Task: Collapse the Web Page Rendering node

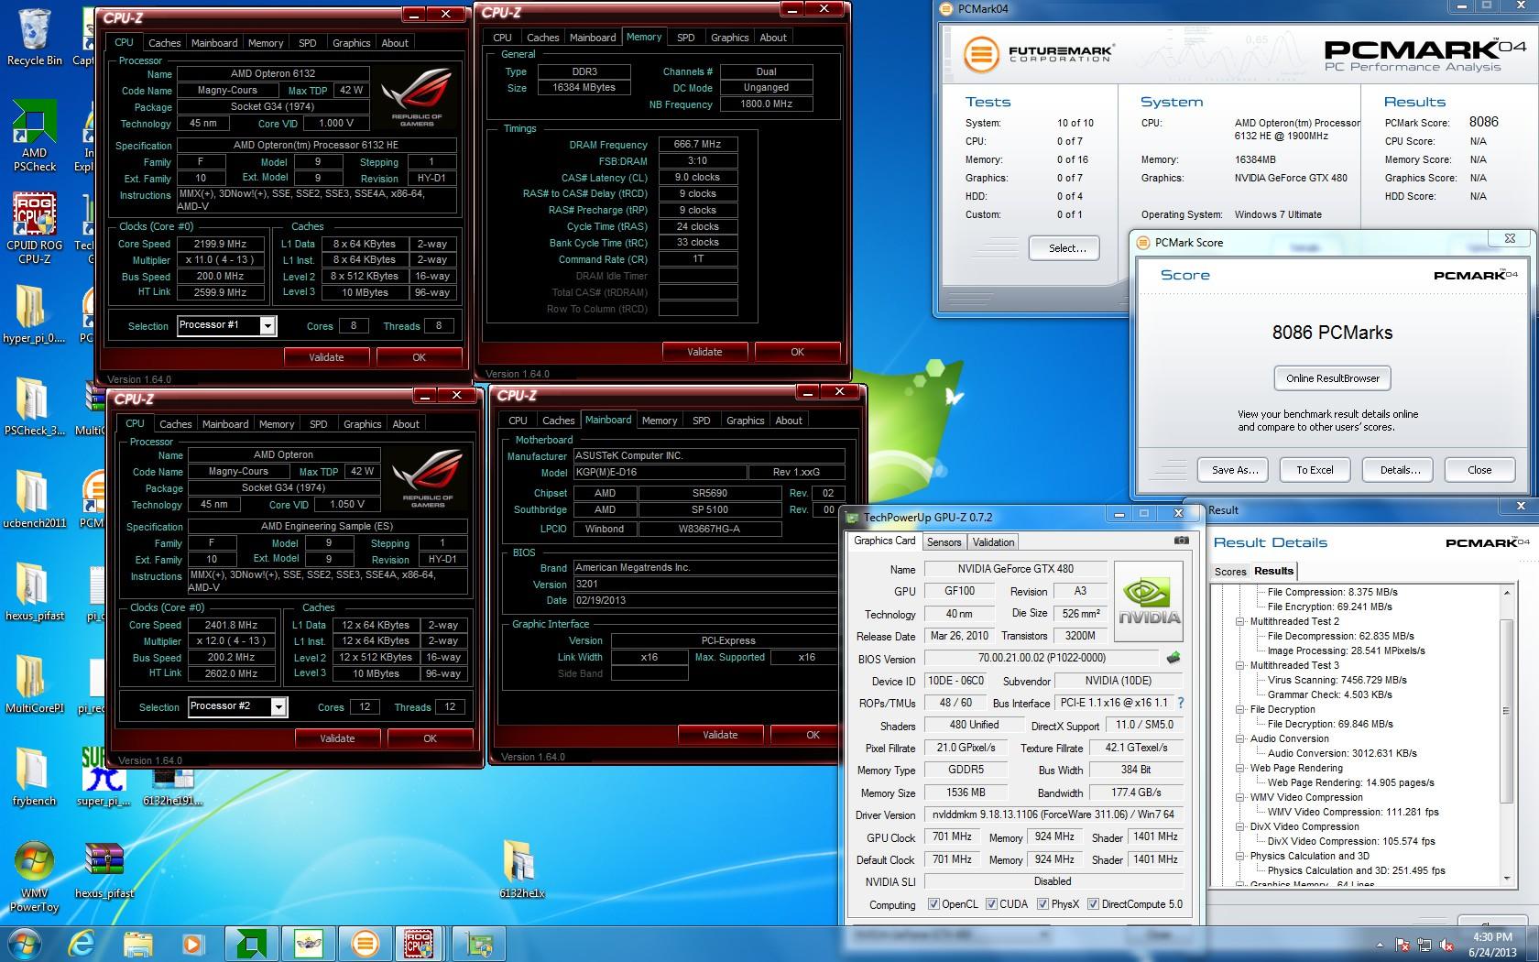Action: 1239,768
